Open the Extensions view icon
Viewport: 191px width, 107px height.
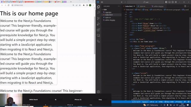click(98, 30)
